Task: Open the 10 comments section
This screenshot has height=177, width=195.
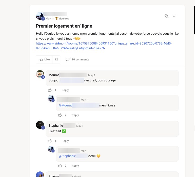Action: pyautogui.click(x=77, y=59)
